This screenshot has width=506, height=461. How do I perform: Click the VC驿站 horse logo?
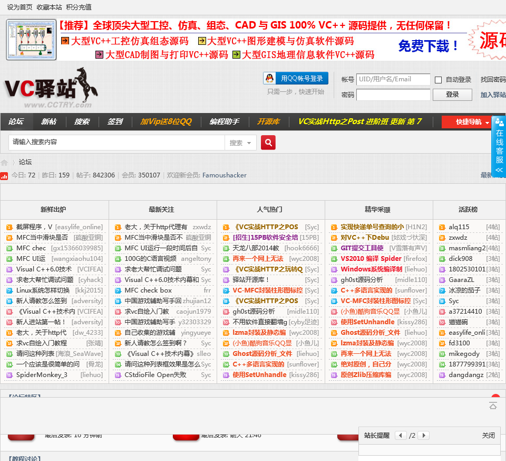(51, 88)
